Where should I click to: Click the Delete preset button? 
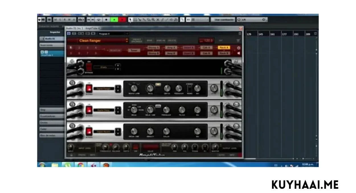[x=172, y=41]
